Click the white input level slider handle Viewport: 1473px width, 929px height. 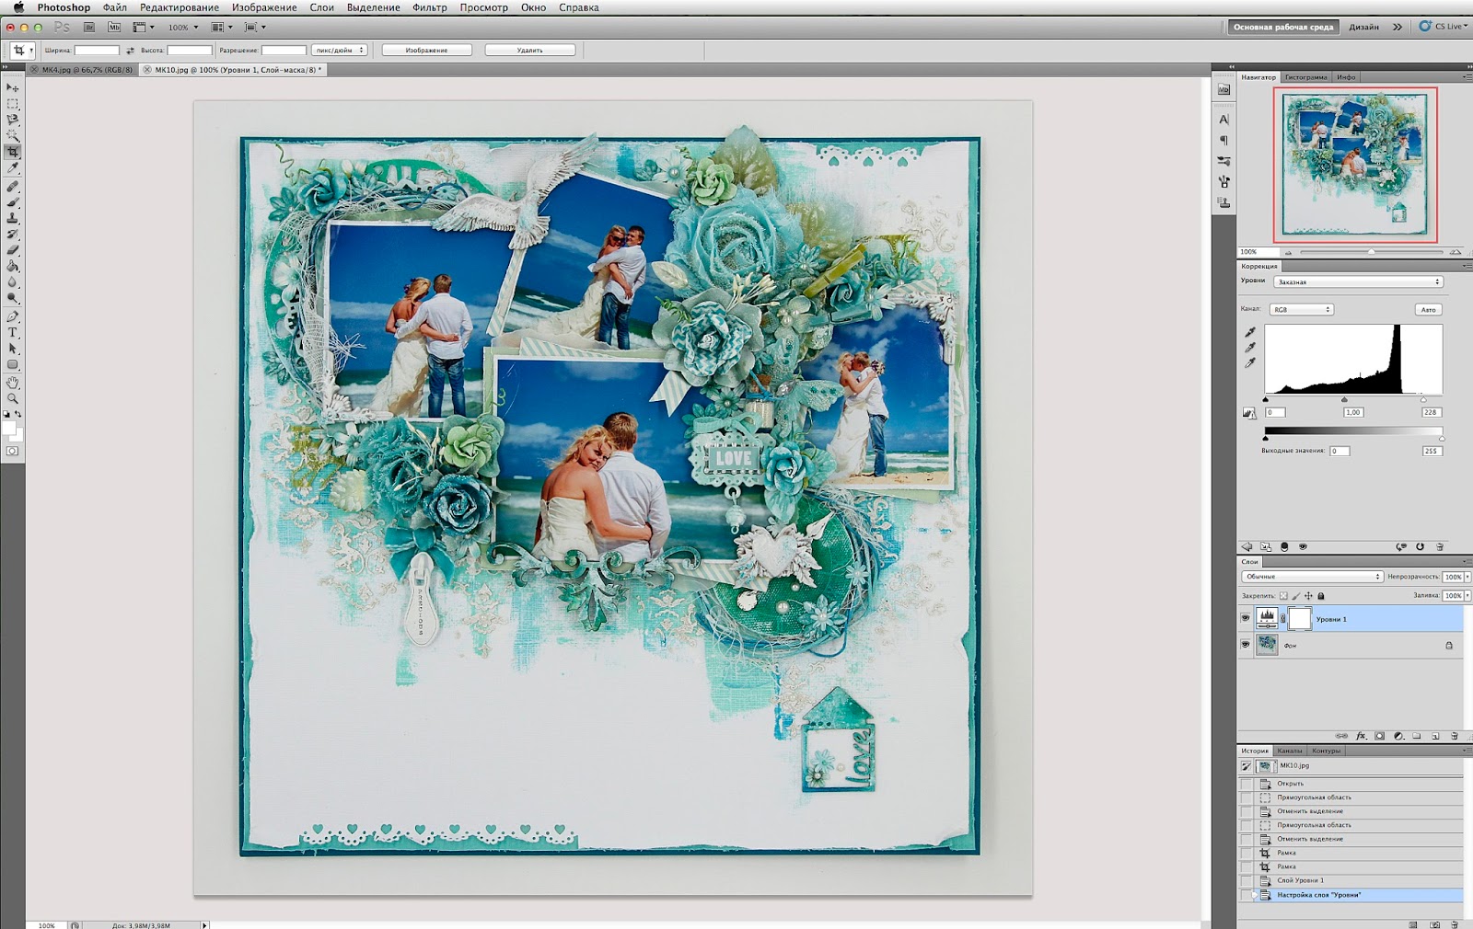pos(1423,400)
